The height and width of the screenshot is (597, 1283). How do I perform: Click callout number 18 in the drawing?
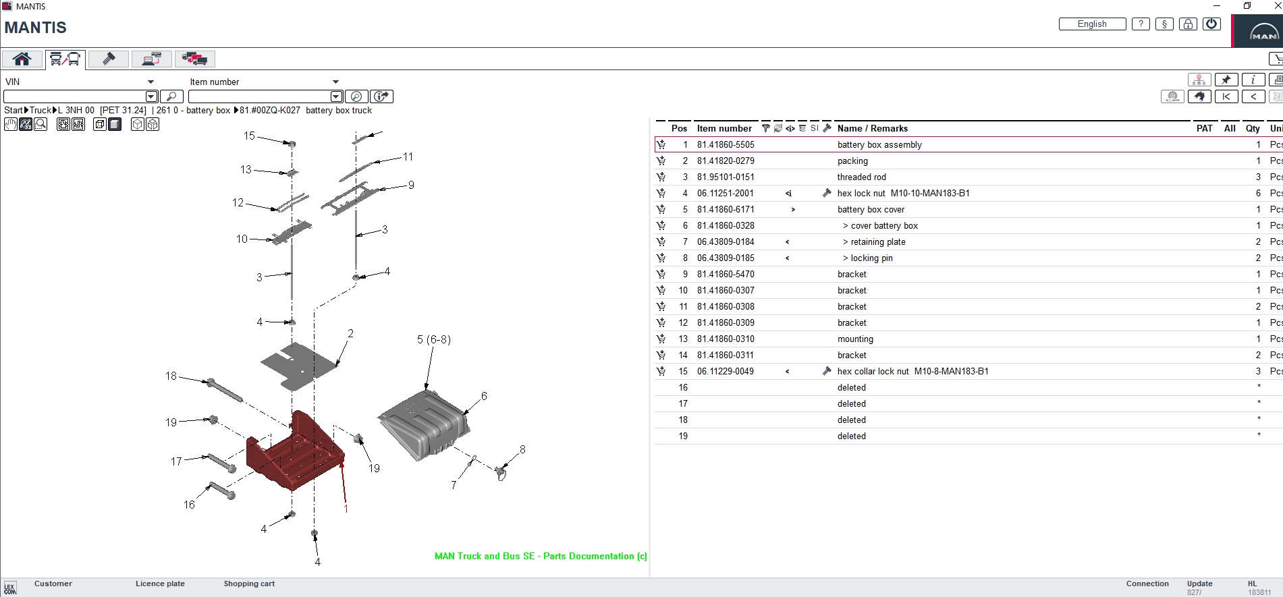171,376
